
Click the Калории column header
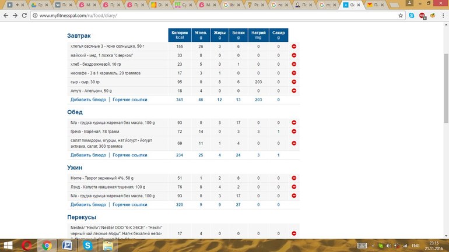click(180, 35)
